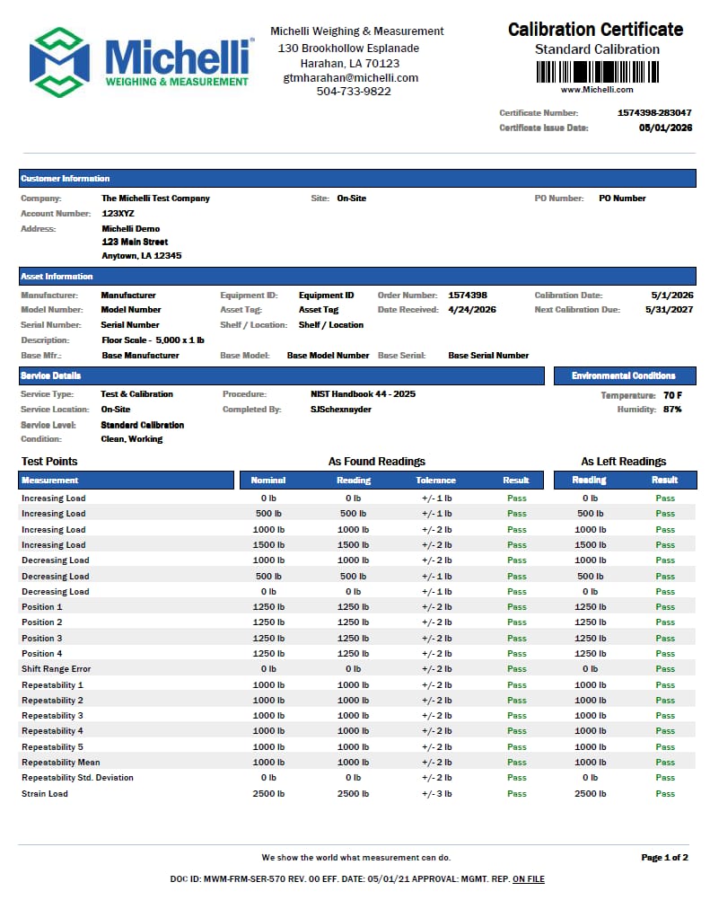Click the Asset Tag value
This screenshot has height=900, width=710.
pos(319,309)
